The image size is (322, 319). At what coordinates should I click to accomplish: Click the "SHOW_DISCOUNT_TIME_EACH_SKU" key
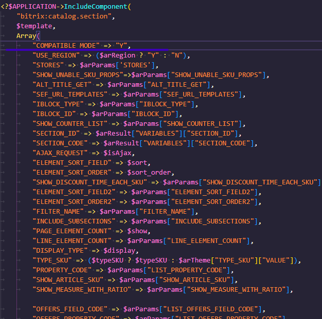click(90, 182)
